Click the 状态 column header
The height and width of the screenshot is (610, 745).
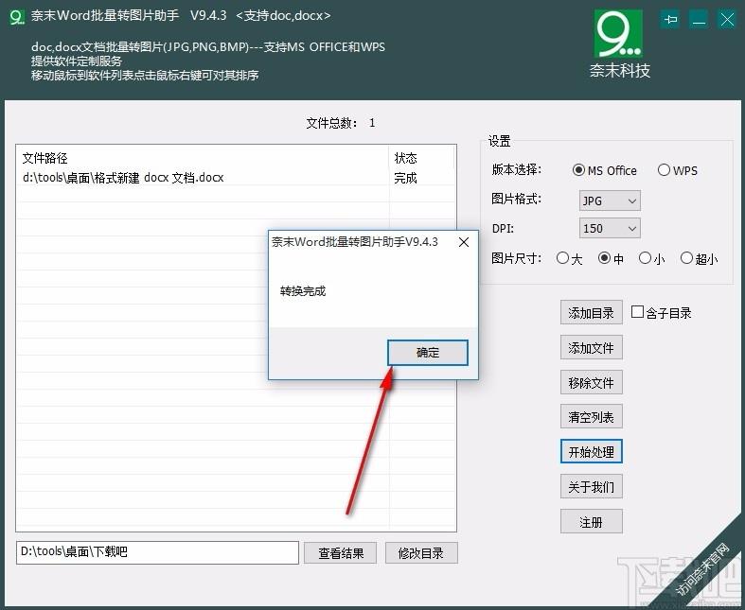tap(421, 158)
